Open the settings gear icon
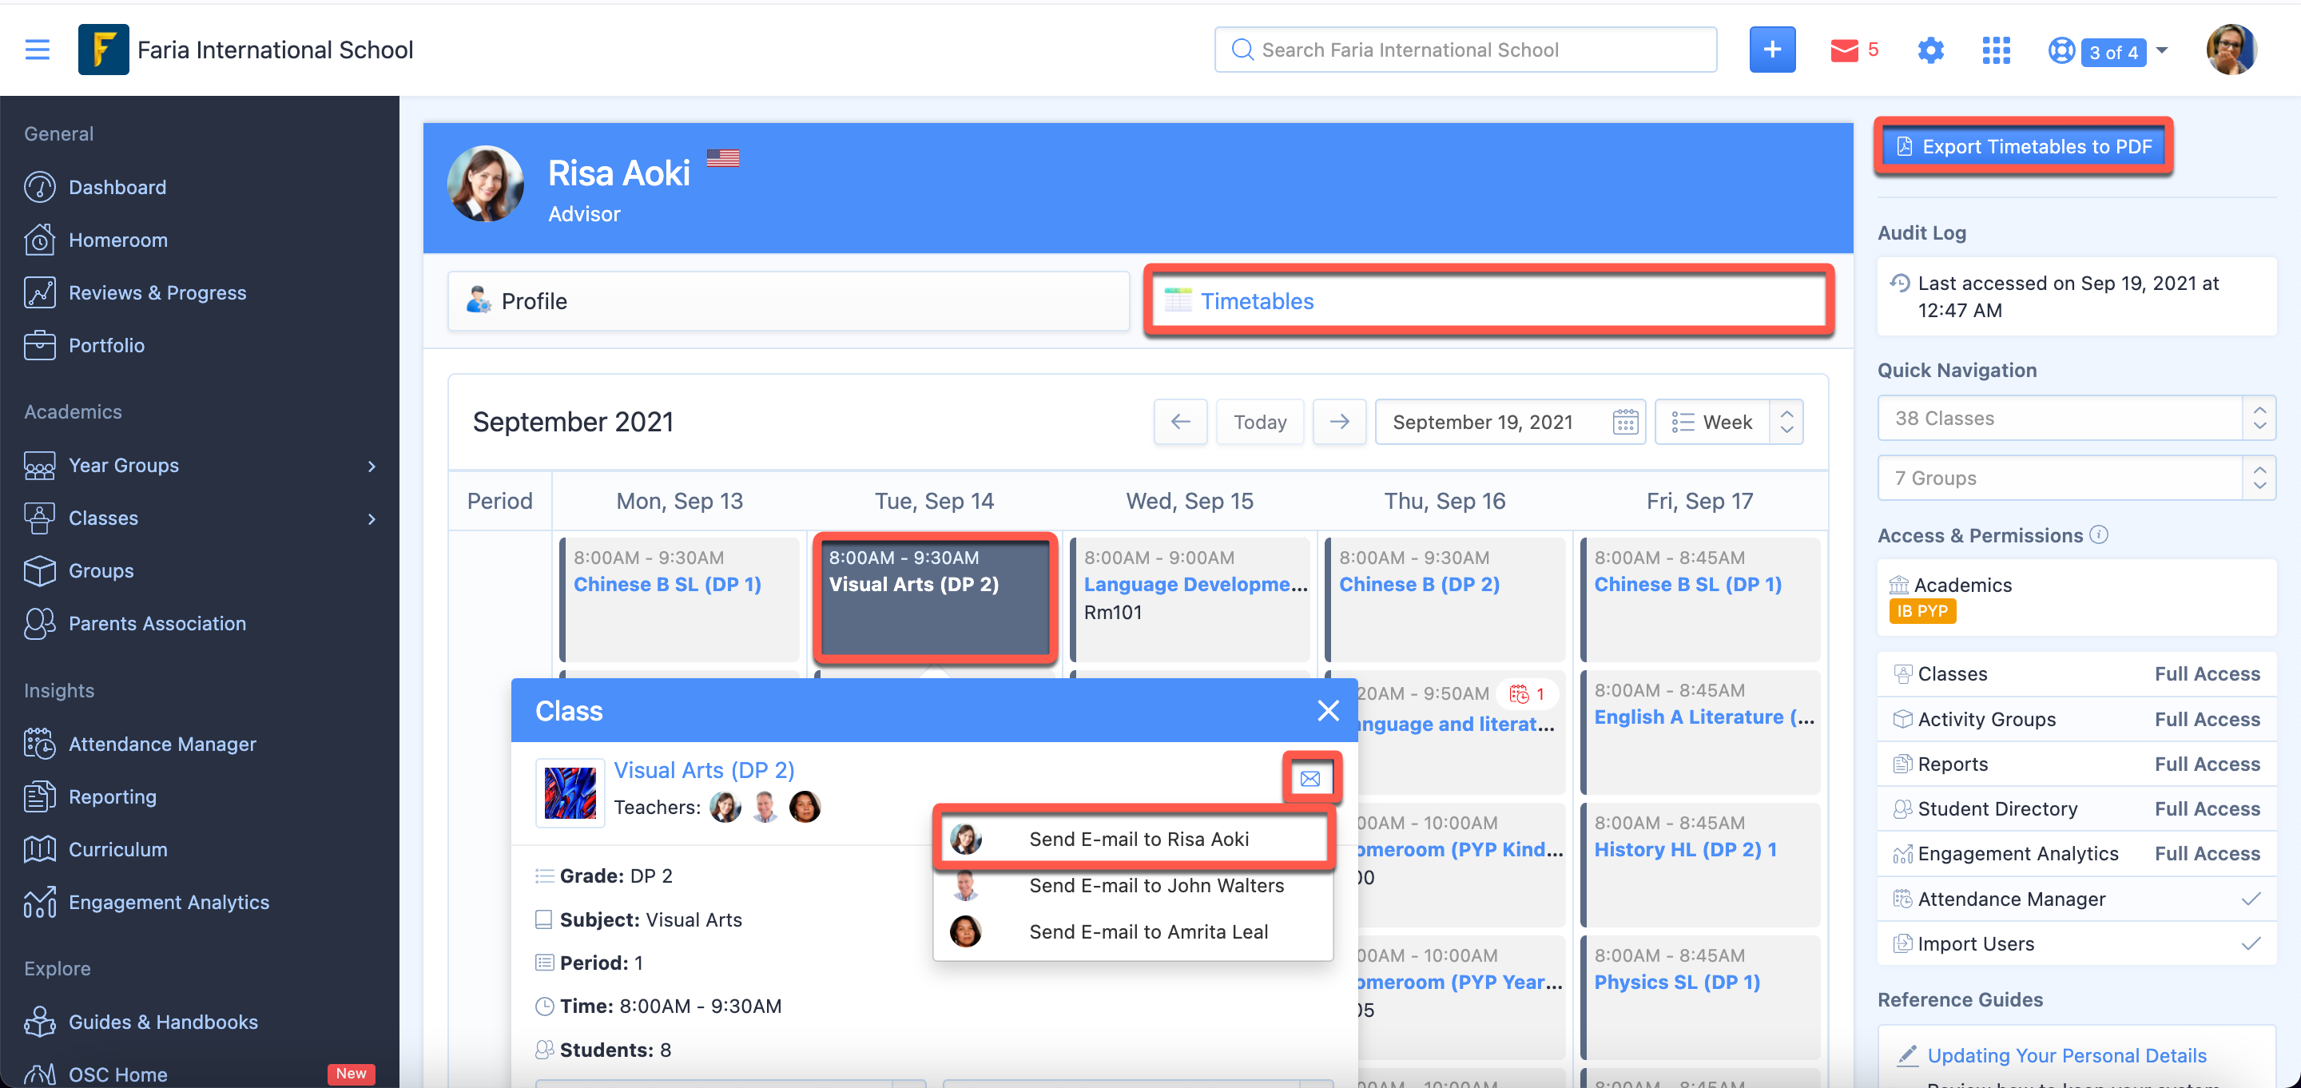2301x1088 pixels. click(1930, 50)
